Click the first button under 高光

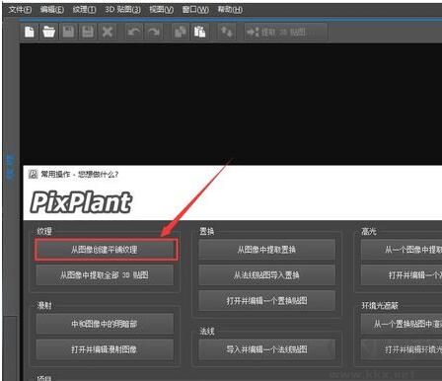pyautogui.click(x=402, y=250)
